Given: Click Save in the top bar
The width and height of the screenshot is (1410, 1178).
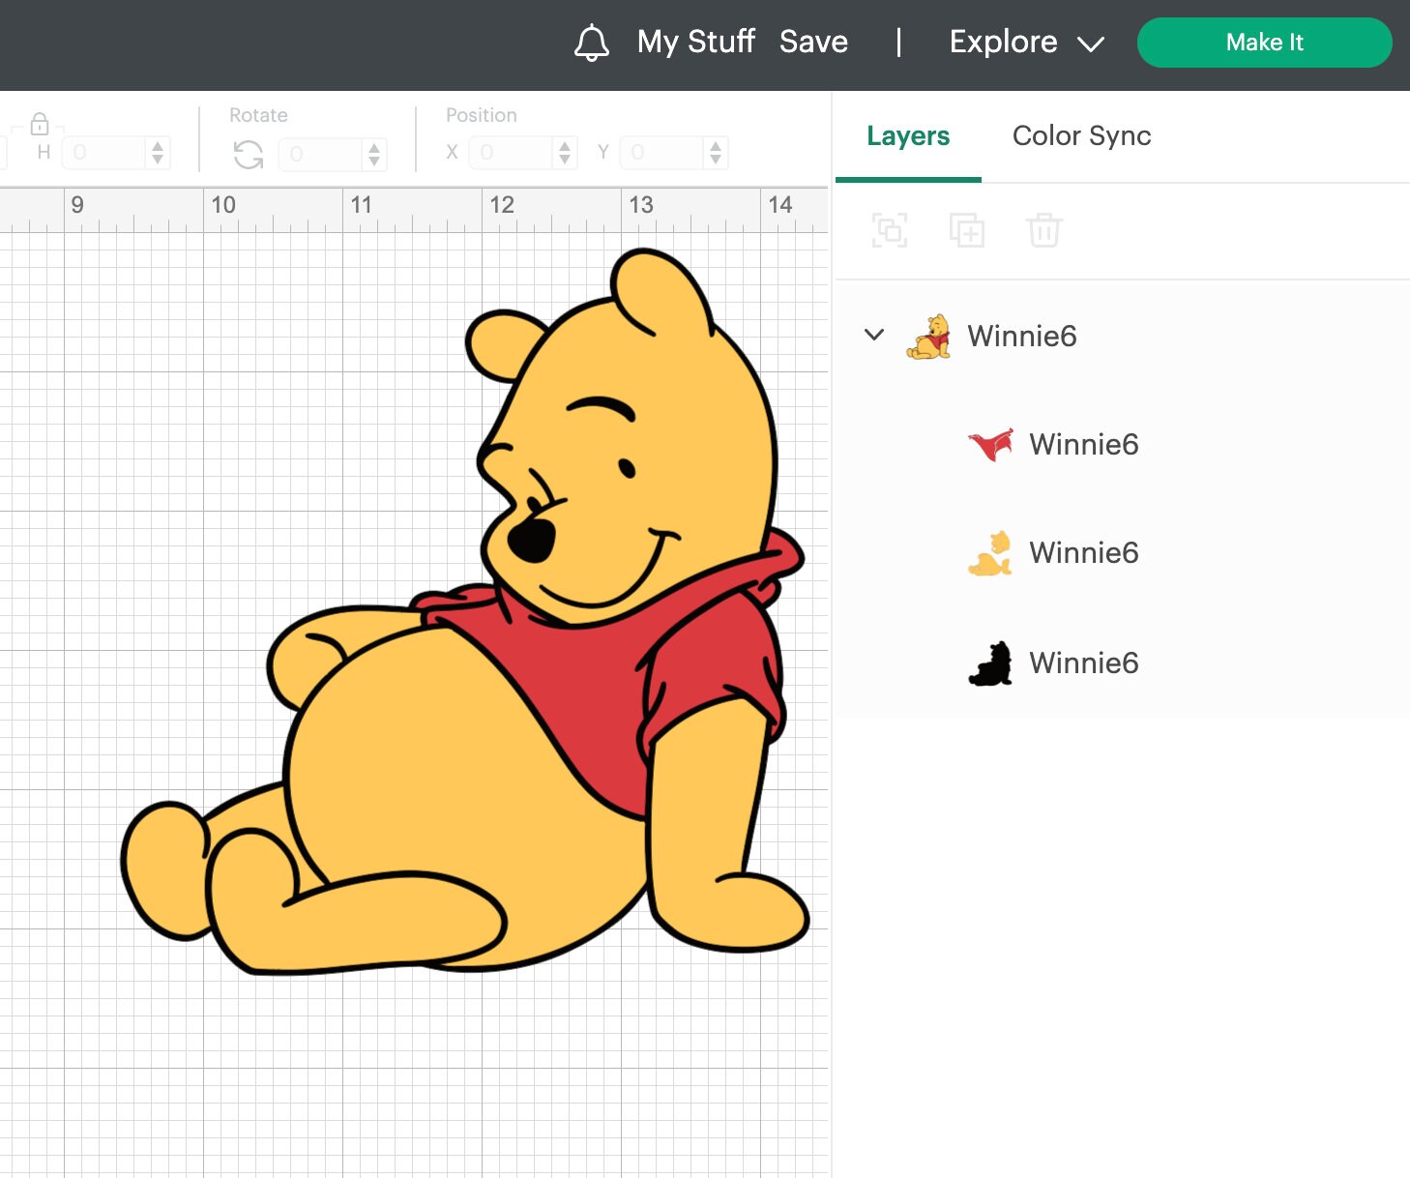Looking at the screenshot, I should tap(813, 42).
